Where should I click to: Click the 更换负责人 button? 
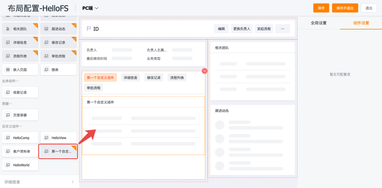(242, 29)
